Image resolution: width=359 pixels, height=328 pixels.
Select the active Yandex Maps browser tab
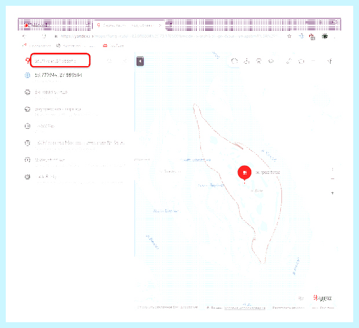pyautogui.click(x=129, y=25)
